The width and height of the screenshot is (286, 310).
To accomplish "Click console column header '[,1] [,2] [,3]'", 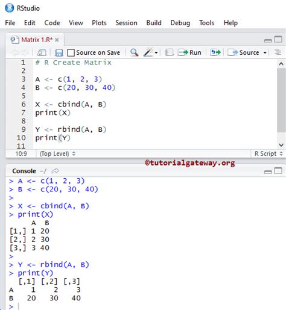I will click(49, 282).
